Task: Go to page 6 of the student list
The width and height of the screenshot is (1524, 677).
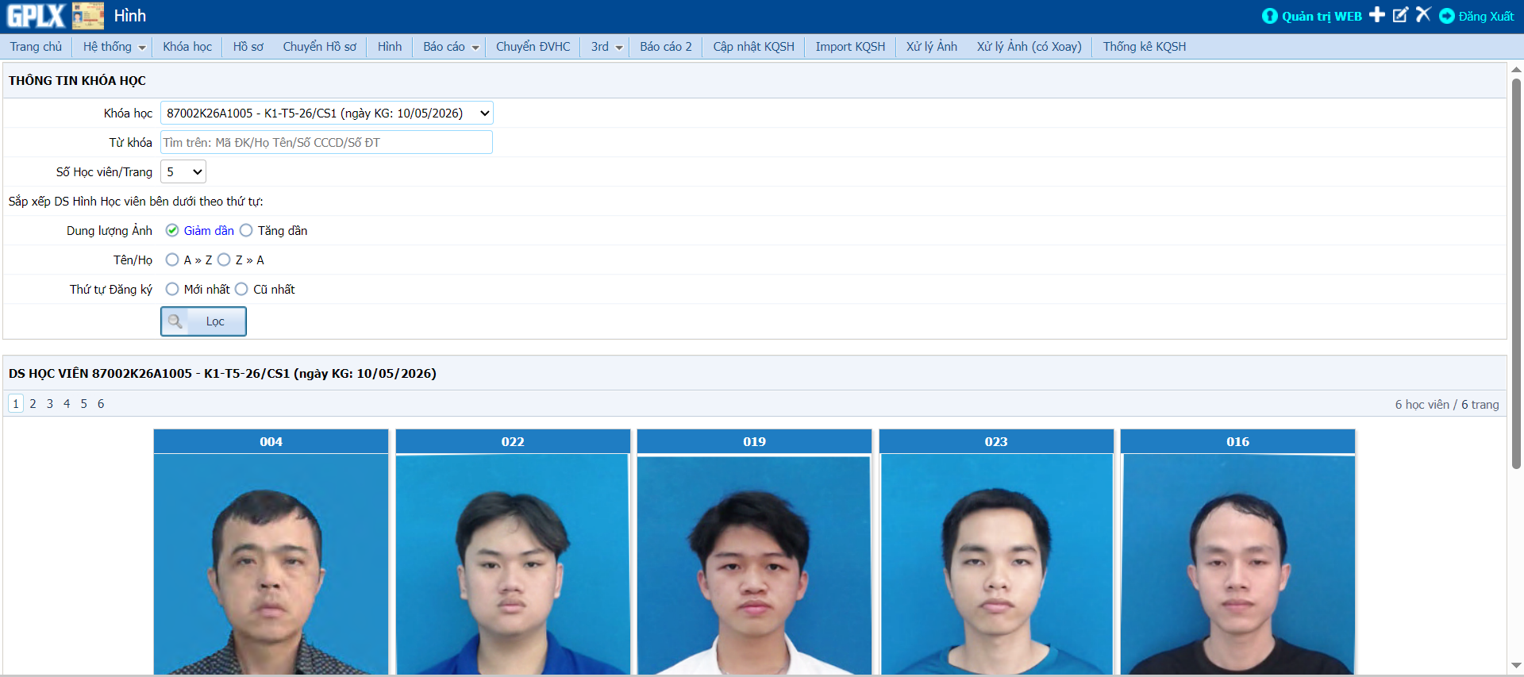Action: pos(101,404)
